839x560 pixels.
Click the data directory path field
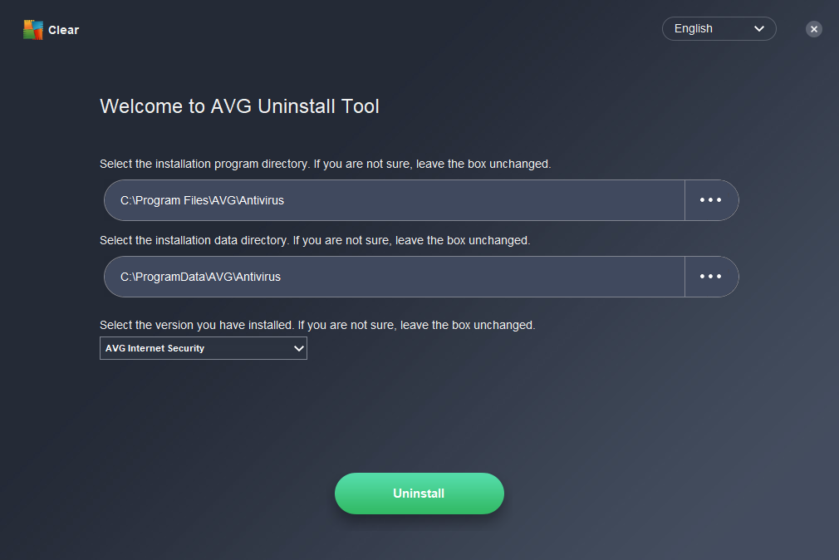click(394, 277)
